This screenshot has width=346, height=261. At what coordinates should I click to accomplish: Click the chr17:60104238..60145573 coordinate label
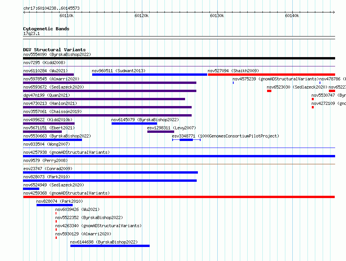pyautogui.click(x=51, y=9)
